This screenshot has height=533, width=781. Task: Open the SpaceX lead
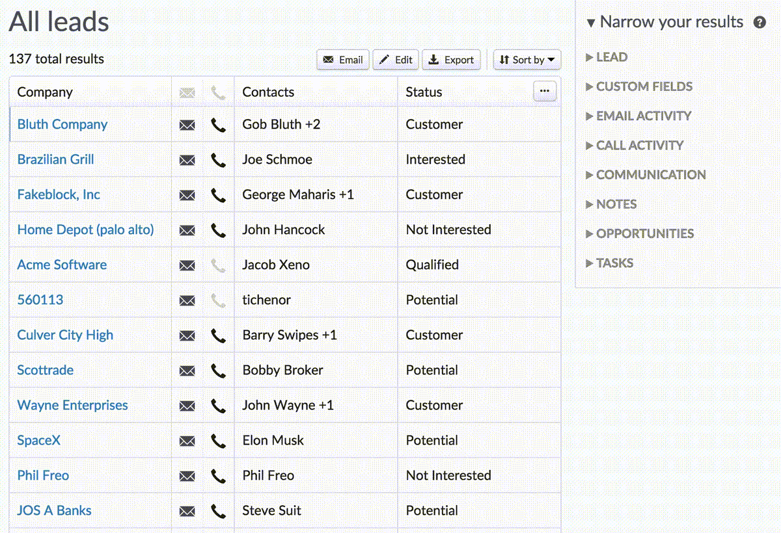click(x=38, y=440)
